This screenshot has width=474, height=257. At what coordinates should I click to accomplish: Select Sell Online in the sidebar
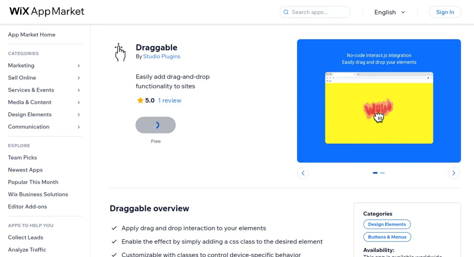click(22, 77)
